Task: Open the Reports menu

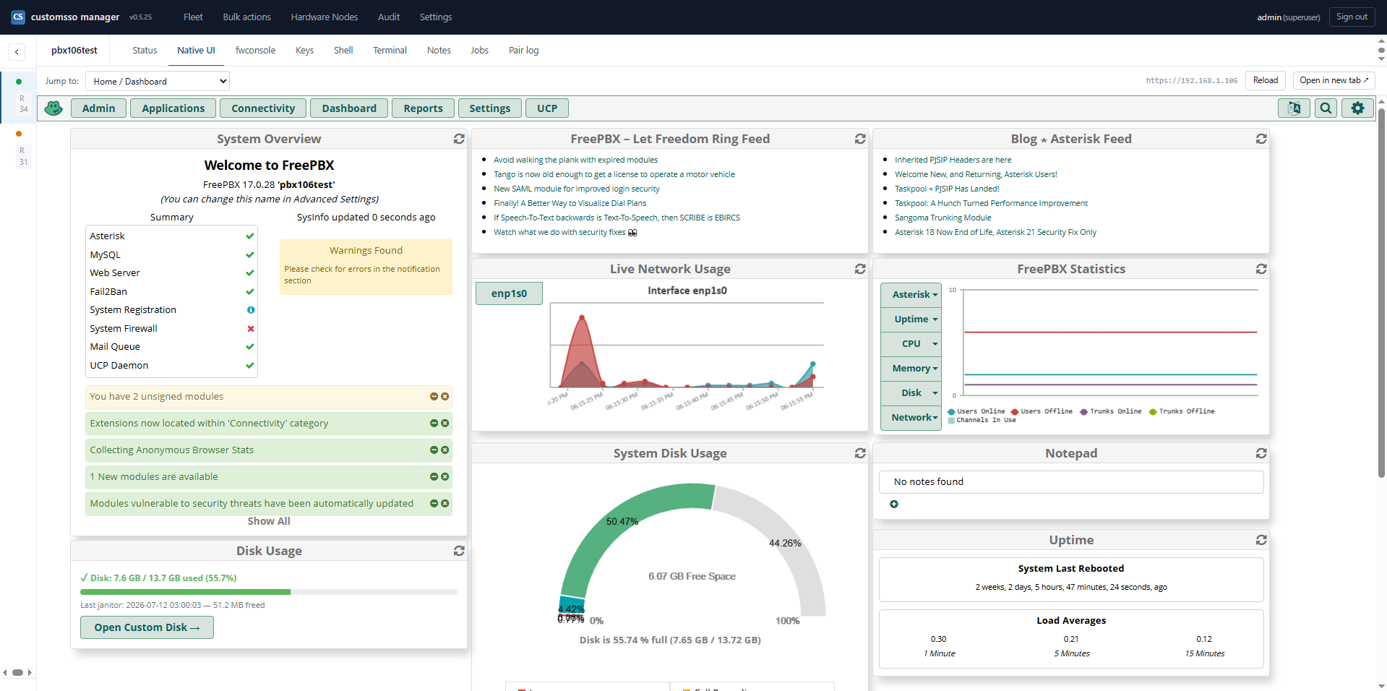Action: [423, 108]
